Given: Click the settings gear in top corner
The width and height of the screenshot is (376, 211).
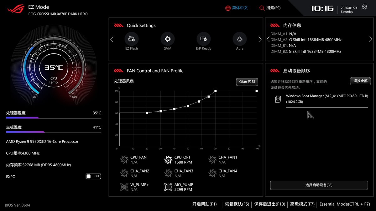Looking at the screenshot, I should (x=364, y=7).
